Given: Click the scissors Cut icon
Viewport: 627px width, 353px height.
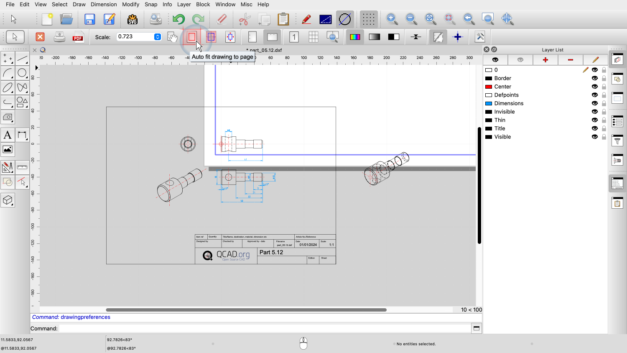Looking at the screenshot, I should tap(244, 19).
